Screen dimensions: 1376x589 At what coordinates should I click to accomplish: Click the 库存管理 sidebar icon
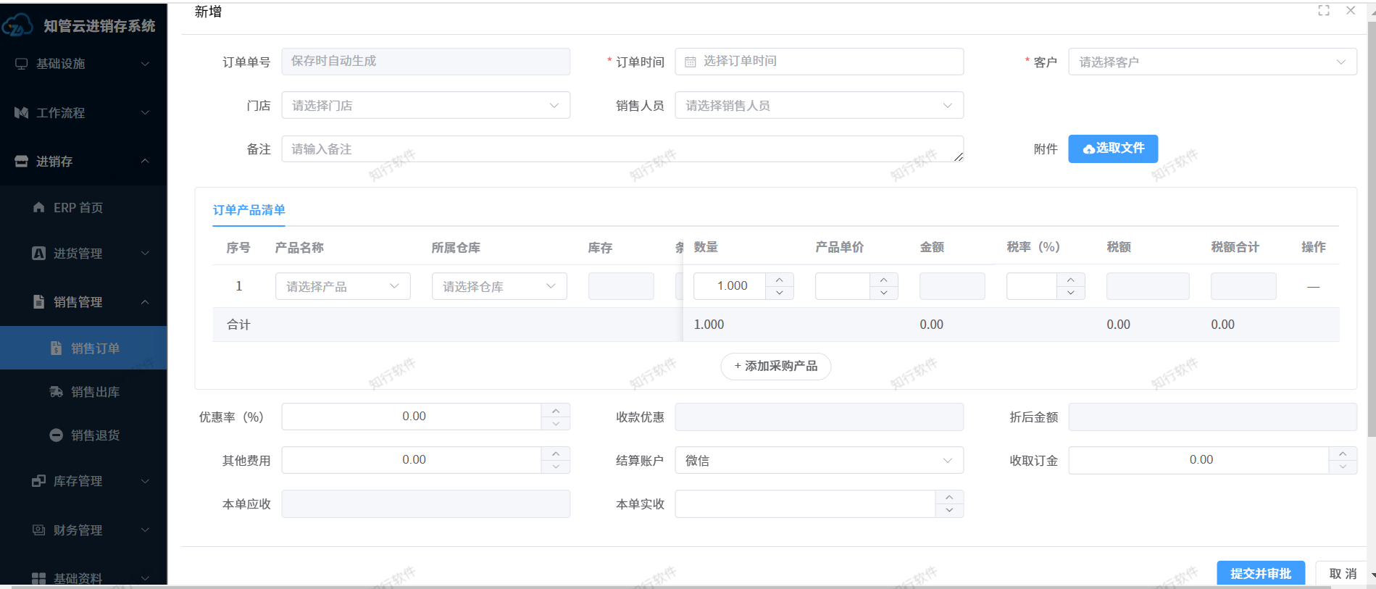pos(38,481)
